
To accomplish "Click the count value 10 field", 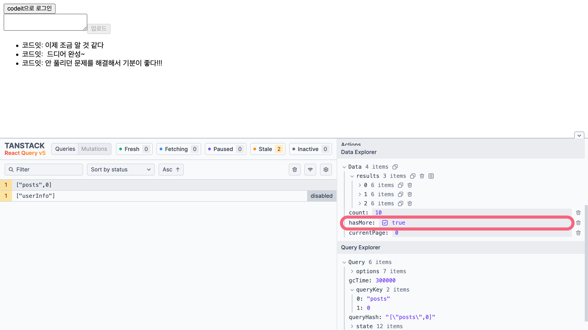I will [x=472, y=213].
